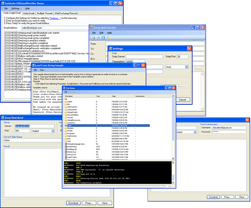Click the Ftp Demo file list vertical scrollbar
The image size is (251, 208).
pos(173,127)
